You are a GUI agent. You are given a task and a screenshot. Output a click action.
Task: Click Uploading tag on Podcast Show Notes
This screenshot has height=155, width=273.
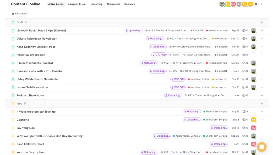173,95
